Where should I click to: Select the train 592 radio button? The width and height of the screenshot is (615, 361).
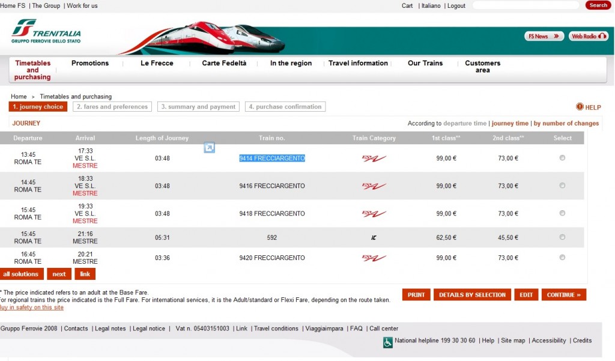click(562, 237)
